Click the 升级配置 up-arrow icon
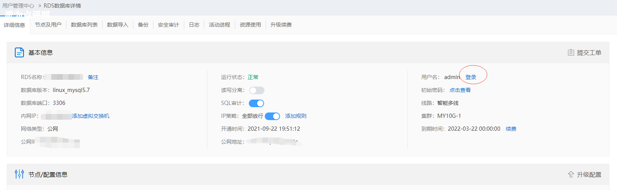This screenshot has height=190, width=617. pyautogui.click(x=571, y=174)
